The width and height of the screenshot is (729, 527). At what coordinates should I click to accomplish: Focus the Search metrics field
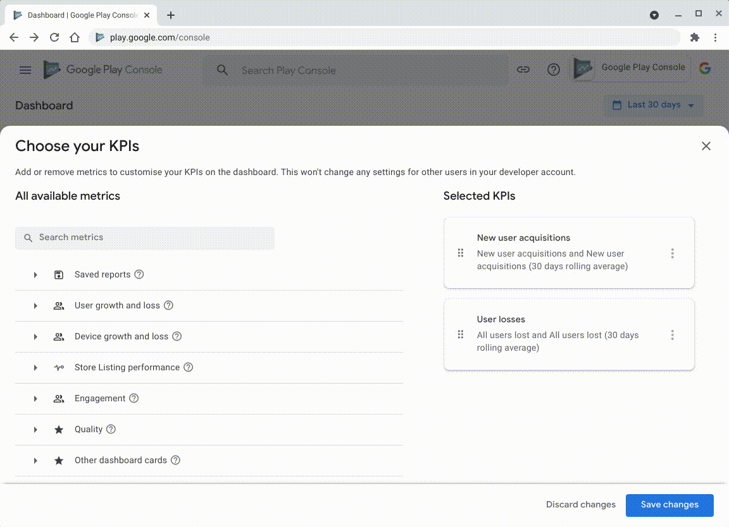pos(144,238)
